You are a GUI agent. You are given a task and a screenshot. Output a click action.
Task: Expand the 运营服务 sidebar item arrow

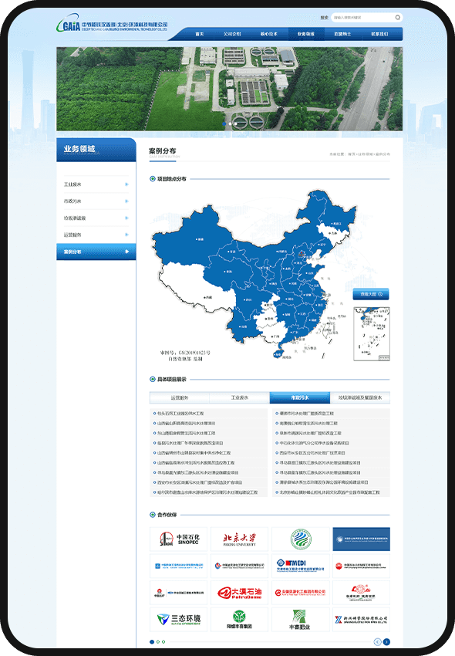tap(126, 235)
